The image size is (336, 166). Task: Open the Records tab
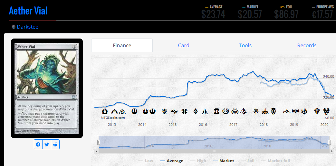coord(307,45)
